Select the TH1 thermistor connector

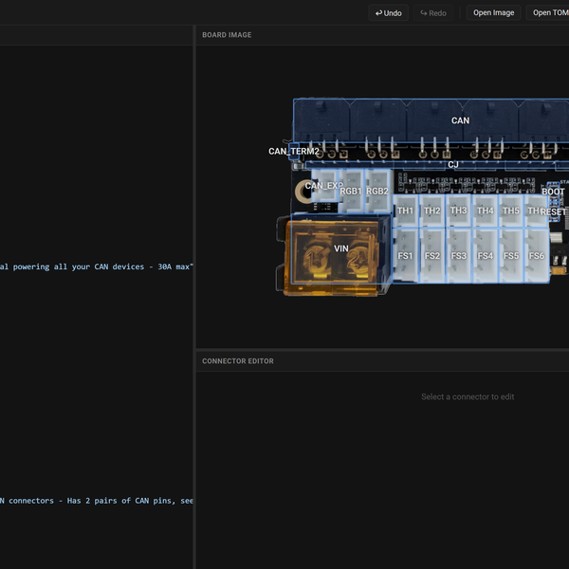[x=405, y=211]
